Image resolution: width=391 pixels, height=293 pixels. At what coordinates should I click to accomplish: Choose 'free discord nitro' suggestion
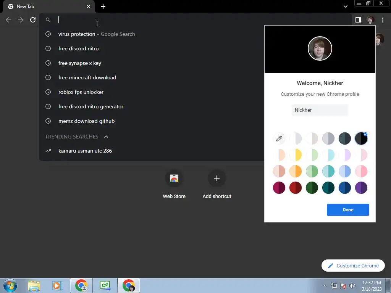(152, 48)
